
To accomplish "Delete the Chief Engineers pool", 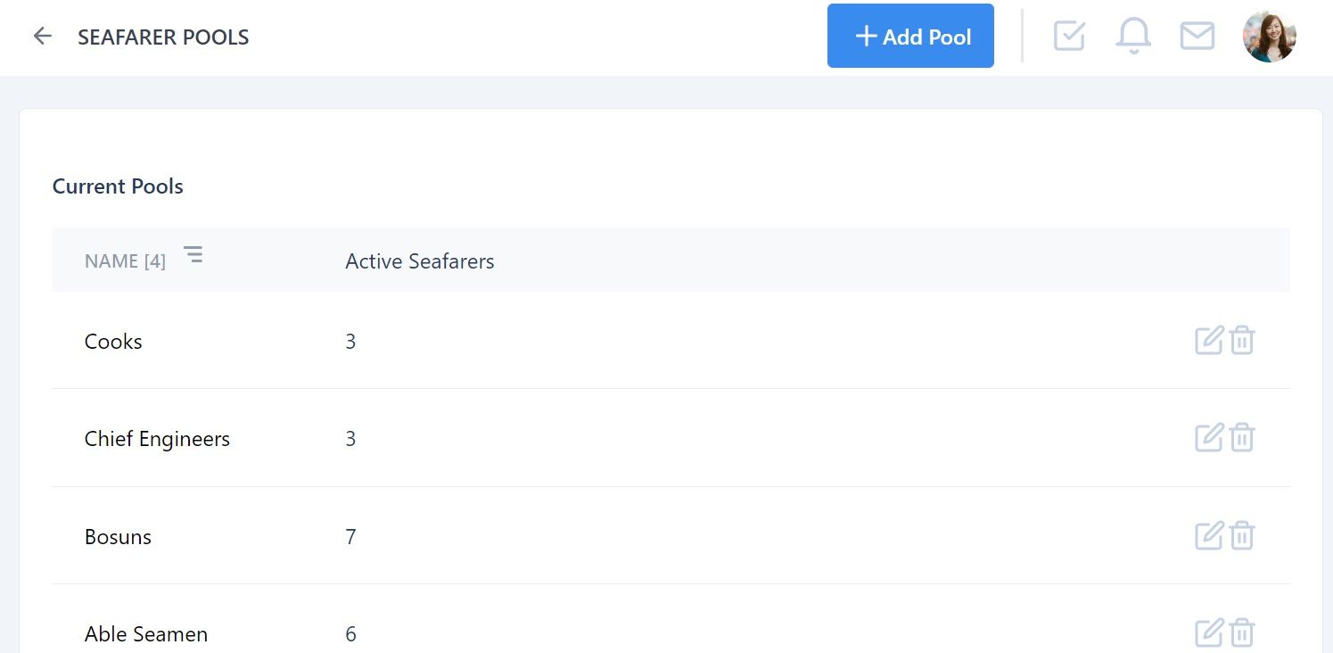I will (x=1242, y=437).
